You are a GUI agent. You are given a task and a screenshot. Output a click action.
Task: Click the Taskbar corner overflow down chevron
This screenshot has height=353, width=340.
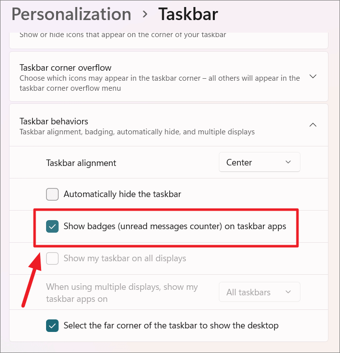(313, 77)
